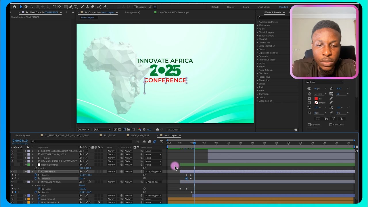368x207 pixels.
Task: Click the Slider stopwatch under Animation
Action: click(39, 189)
